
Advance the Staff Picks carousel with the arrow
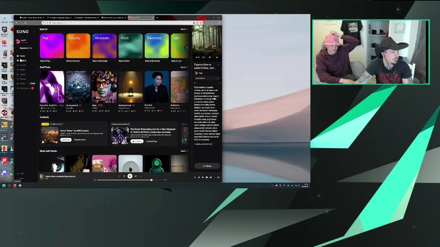click(186, 91)
